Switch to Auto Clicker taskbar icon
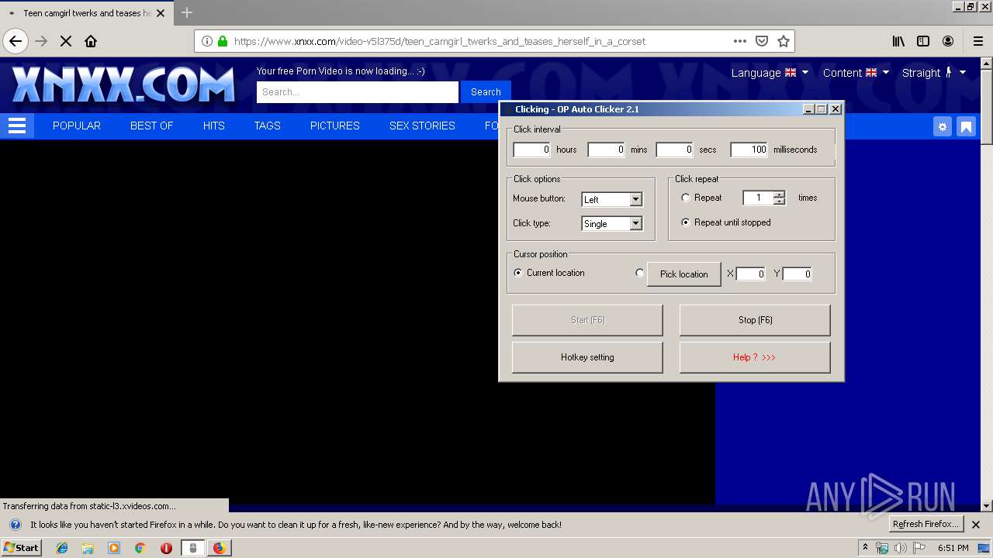The width and height of the screenshot is (993, 558). [x=193, y=548]
